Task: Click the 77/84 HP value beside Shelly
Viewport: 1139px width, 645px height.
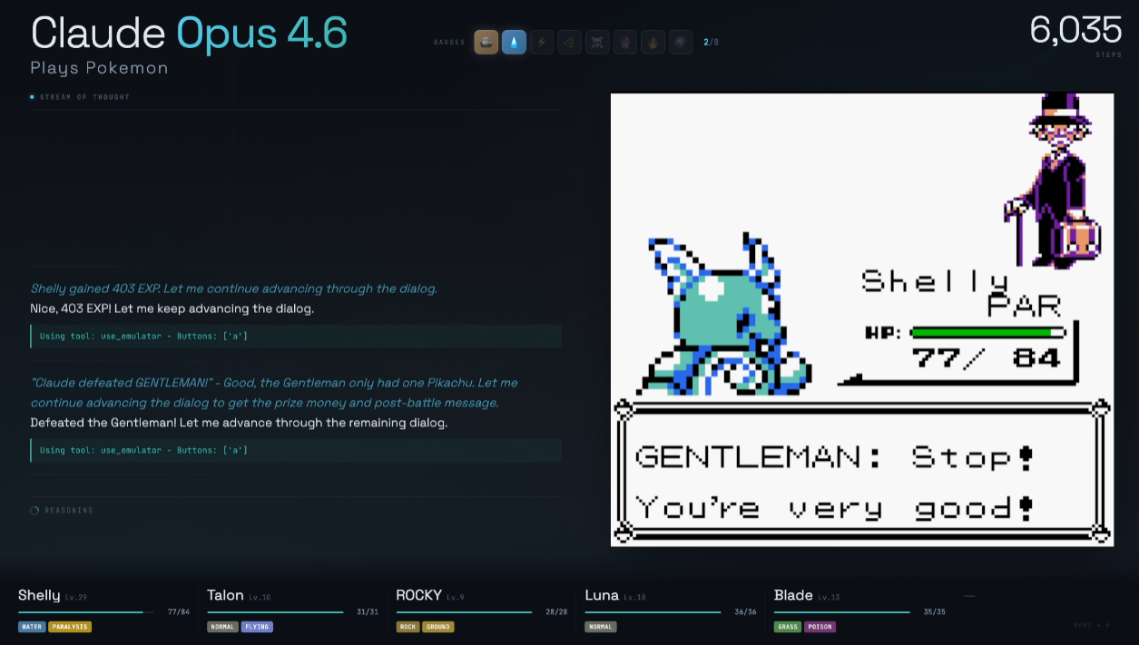Action: click(x=179, y=612)
